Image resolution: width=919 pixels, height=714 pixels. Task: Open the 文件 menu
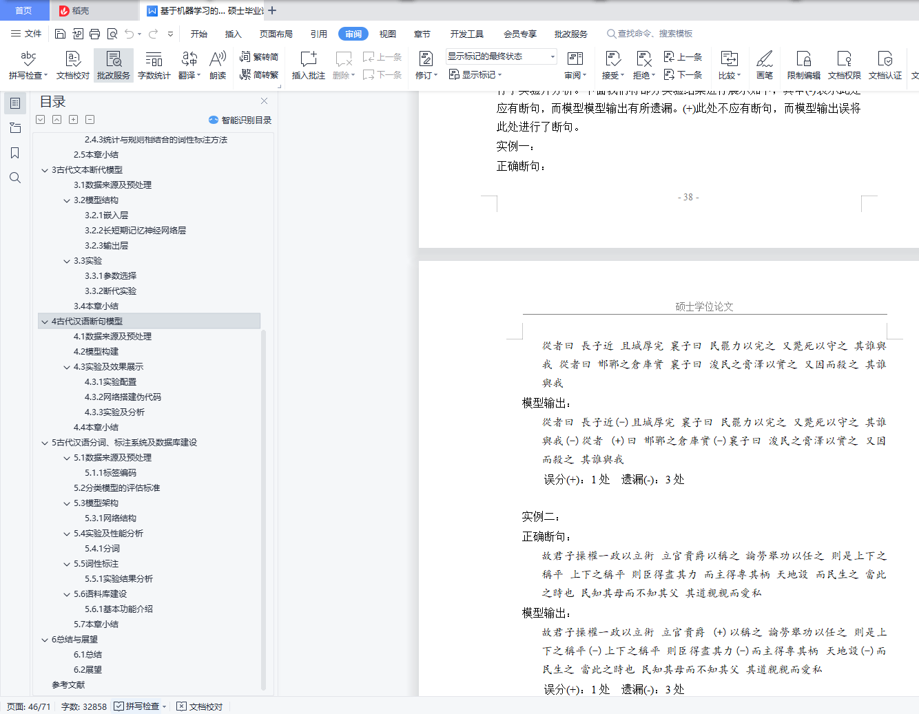pos(27,34)
